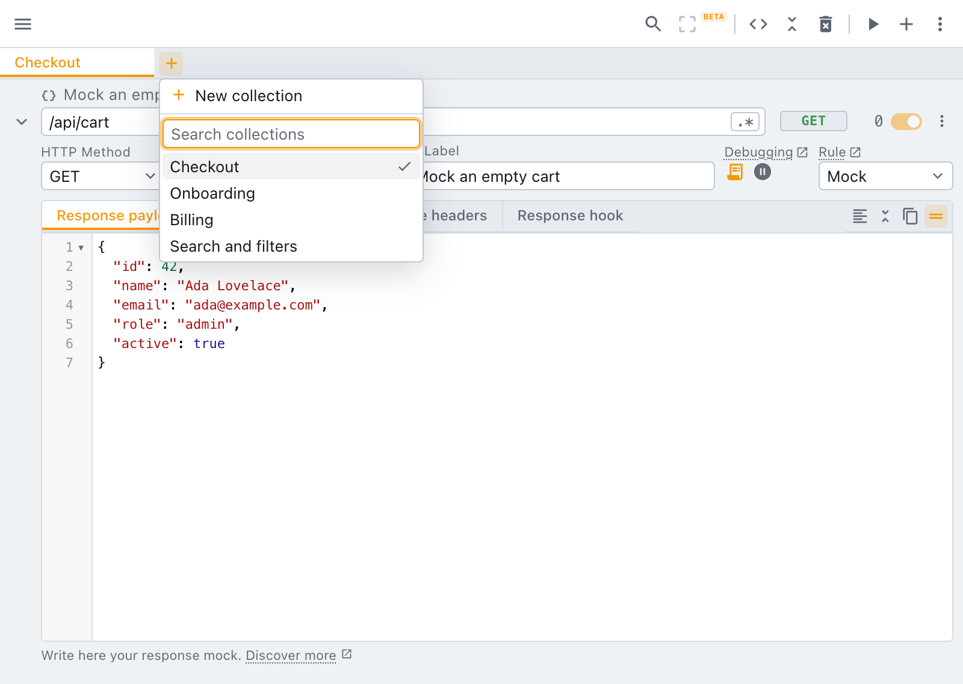
Task: Toggle the orange line wrap icon
Action: [936, 216]
